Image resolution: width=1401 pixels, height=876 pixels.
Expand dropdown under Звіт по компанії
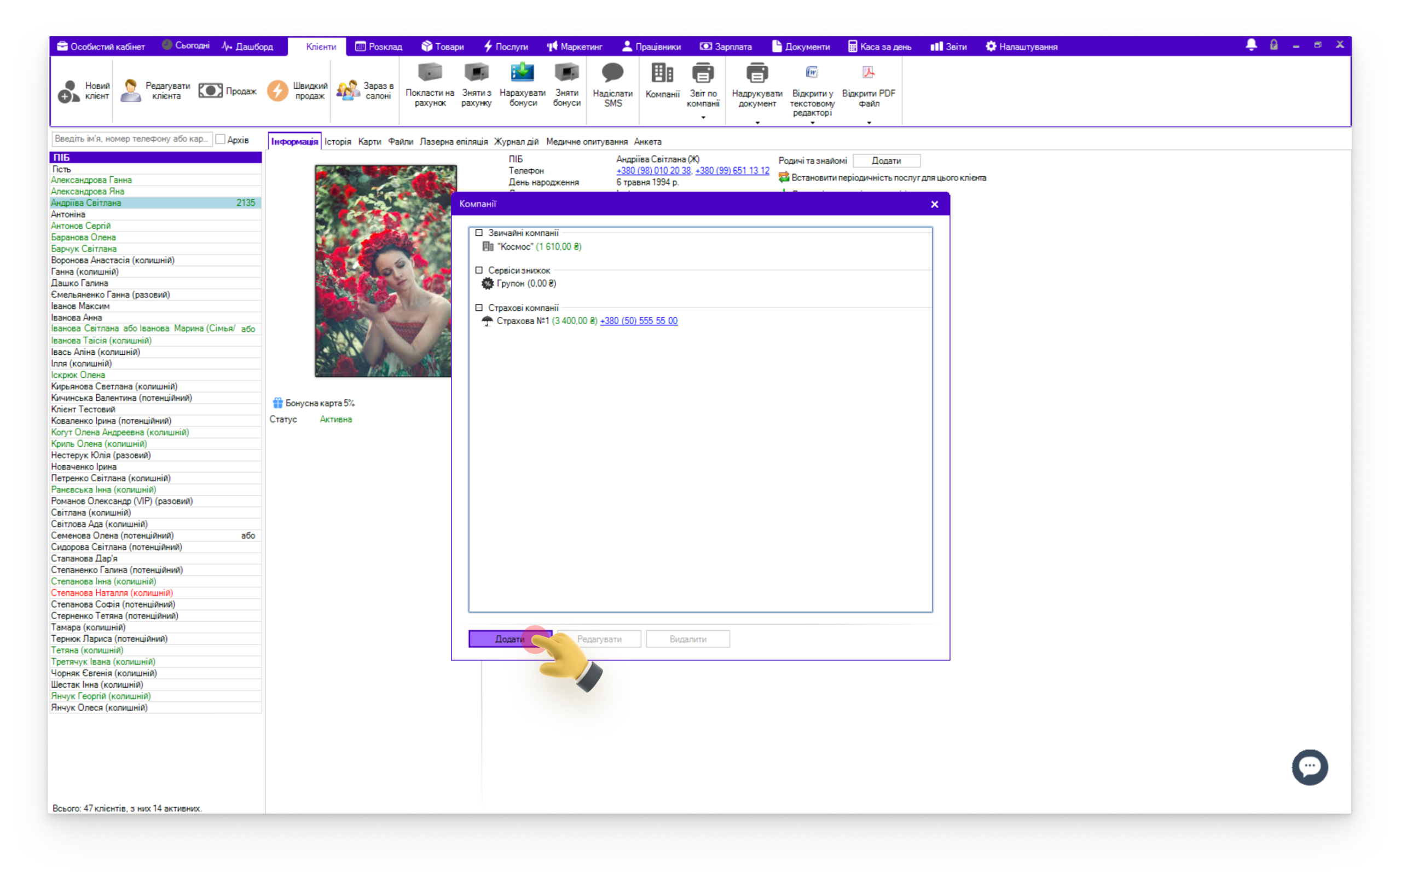coord(703,118)
